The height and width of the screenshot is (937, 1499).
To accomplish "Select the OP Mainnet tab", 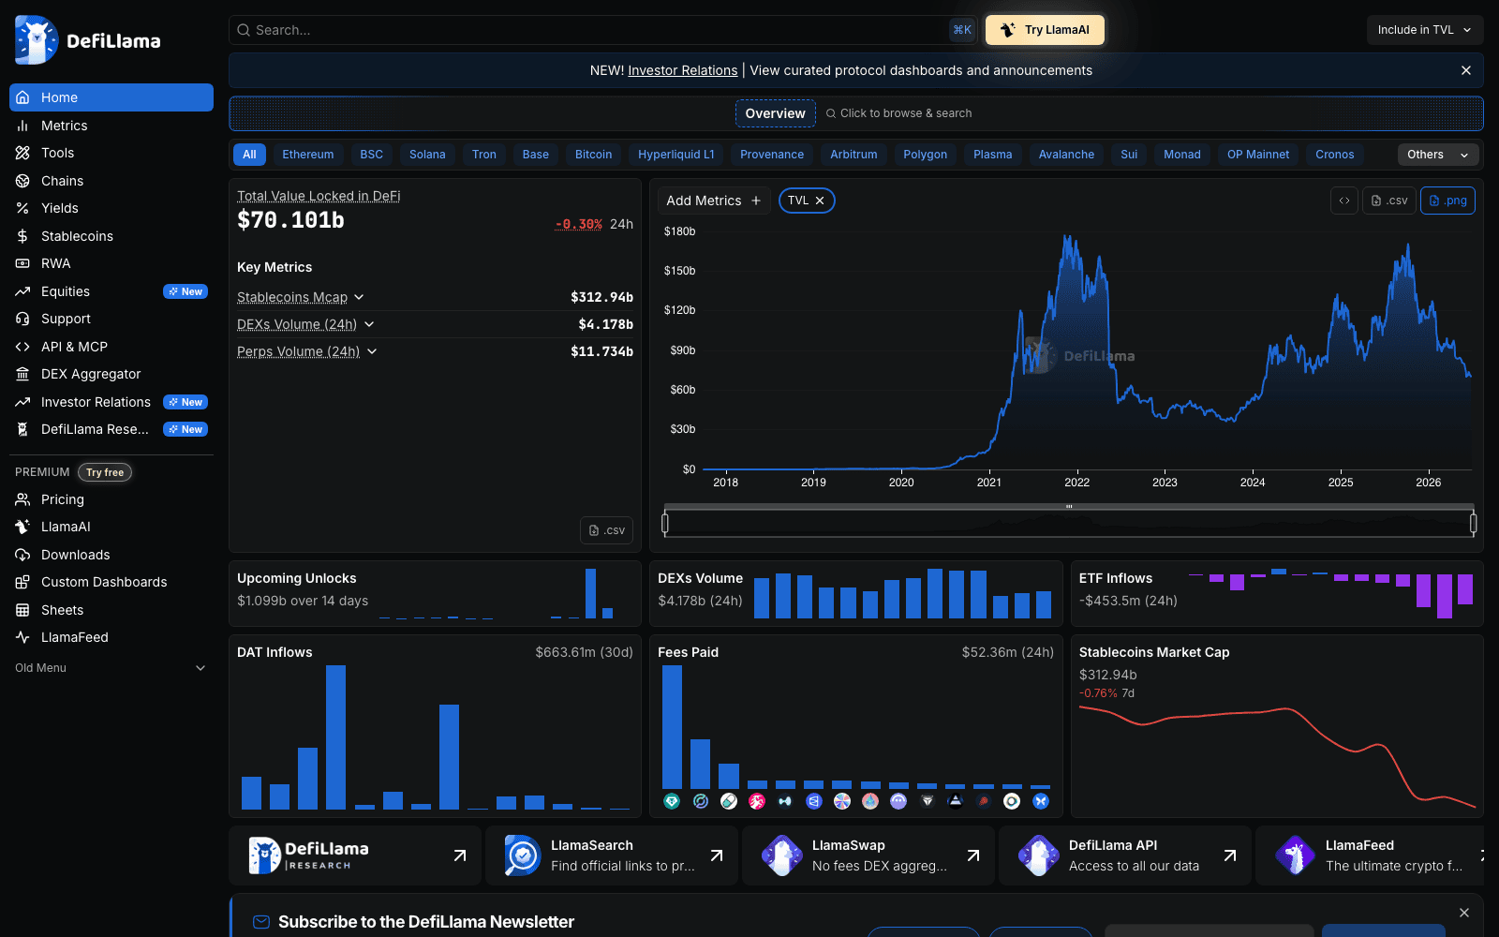I will pos(1258,155).
